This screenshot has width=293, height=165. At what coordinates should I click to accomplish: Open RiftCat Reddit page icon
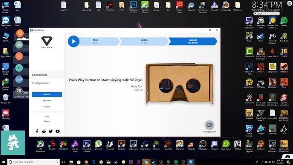(x=44, y=131)
